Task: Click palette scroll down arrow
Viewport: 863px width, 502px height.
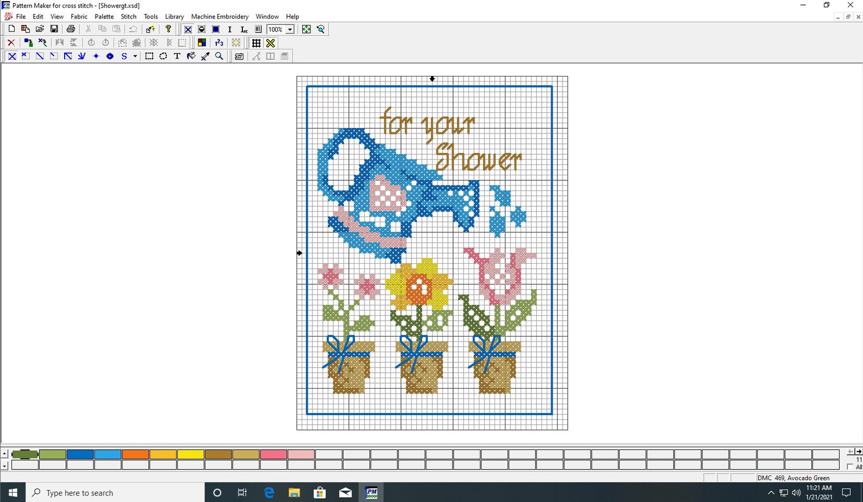Action: [4, 465]
